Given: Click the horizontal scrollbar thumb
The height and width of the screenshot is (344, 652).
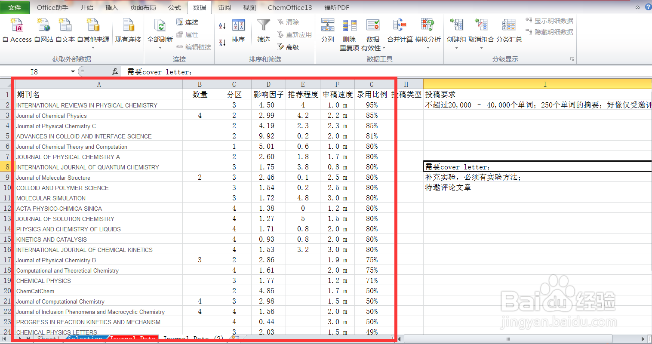Looking at the screenshot, I should (508, 339).
